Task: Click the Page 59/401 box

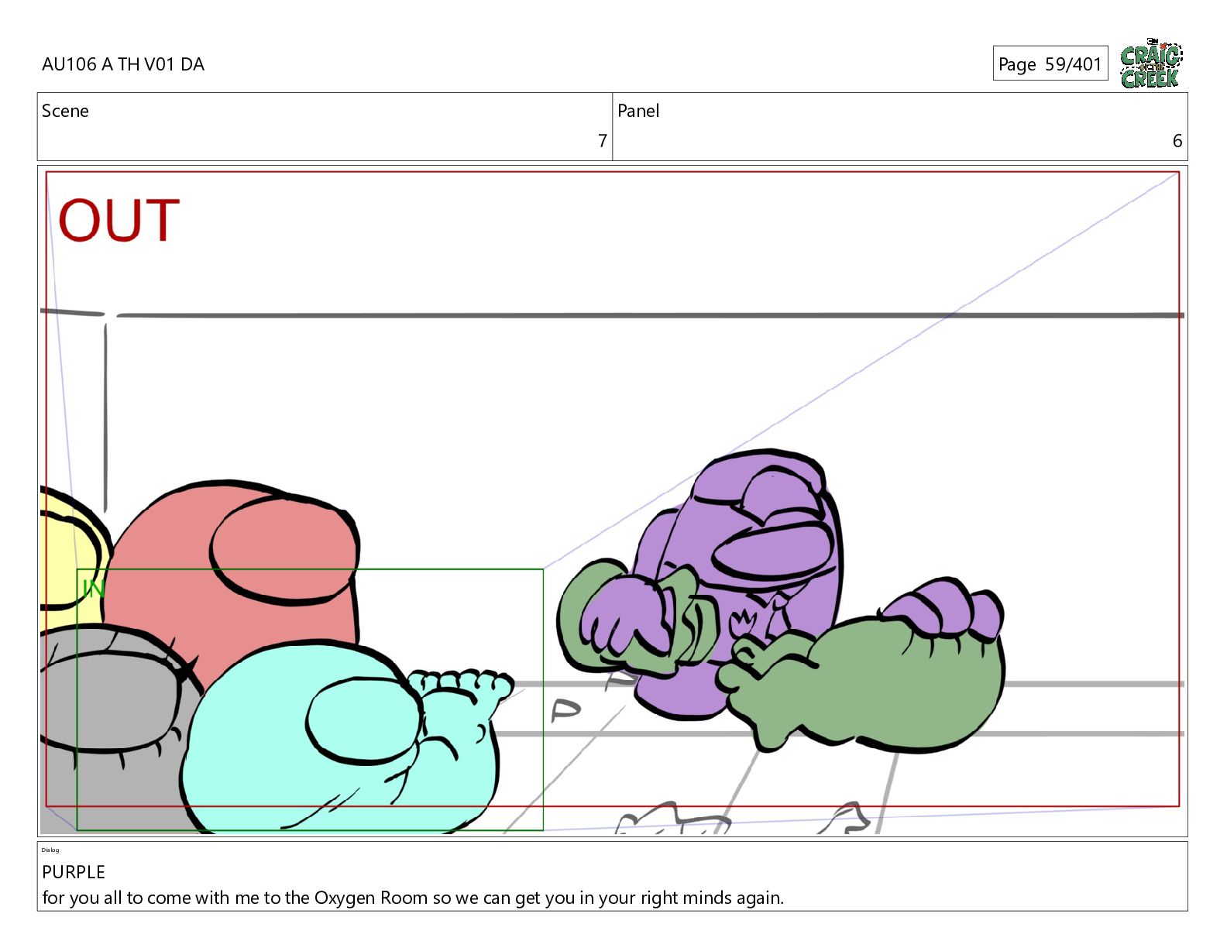Action: [1050, 64]
